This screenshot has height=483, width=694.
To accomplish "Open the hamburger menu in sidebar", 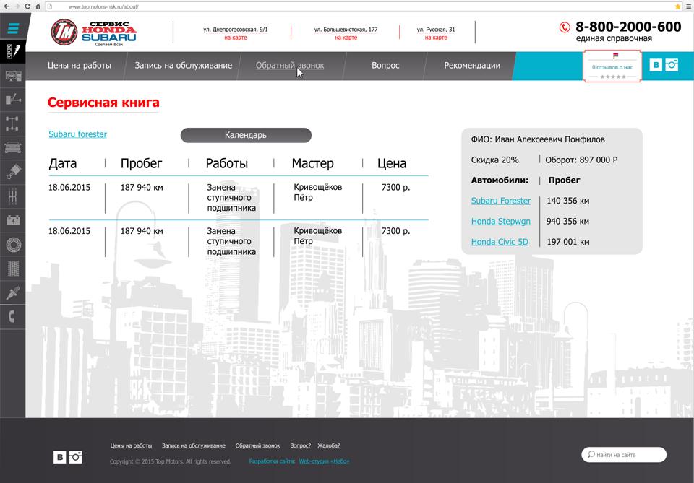I will [x=13, y=28].
